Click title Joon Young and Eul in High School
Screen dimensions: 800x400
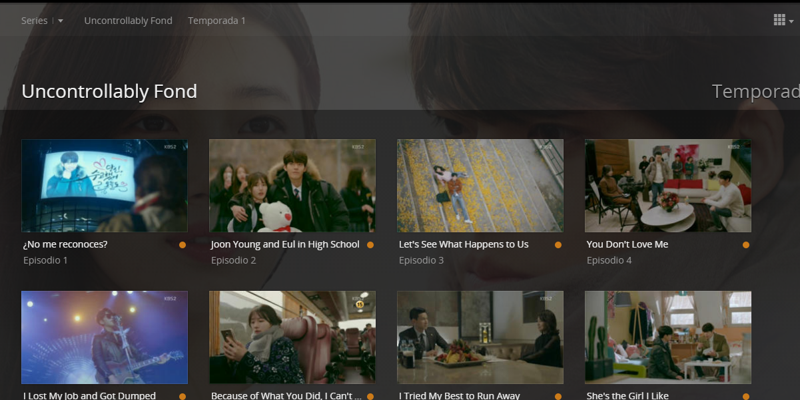pyautogui.click(x=285, y=244)
